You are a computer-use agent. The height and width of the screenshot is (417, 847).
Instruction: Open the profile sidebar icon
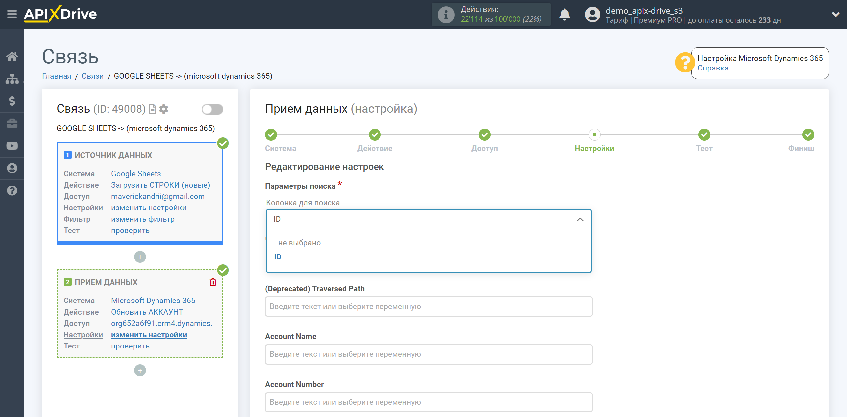12,168
